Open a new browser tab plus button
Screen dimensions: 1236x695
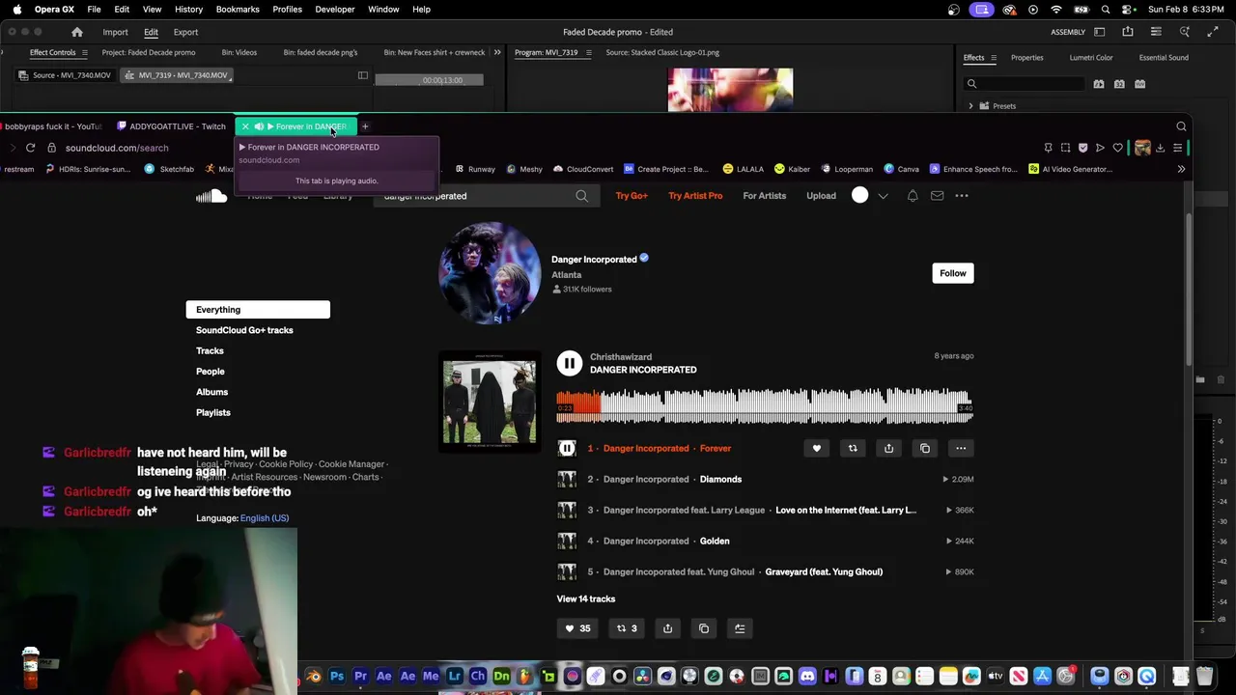[365, 126]
